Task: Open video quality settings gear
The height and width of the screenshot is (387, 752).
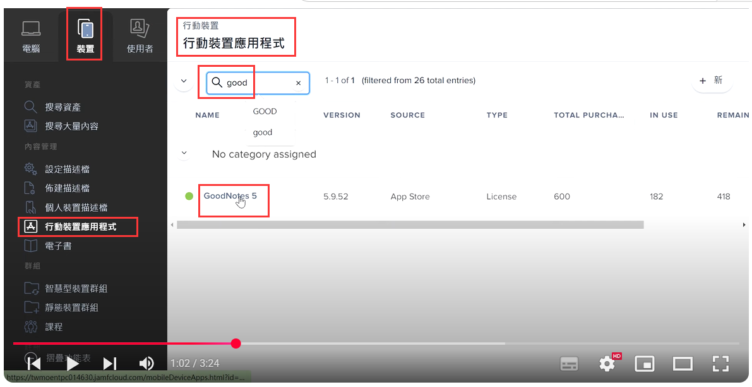Action: point(607,364)
